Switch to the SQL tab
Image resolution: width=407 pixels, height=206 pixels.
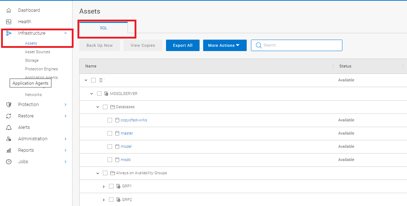[104, 27]
